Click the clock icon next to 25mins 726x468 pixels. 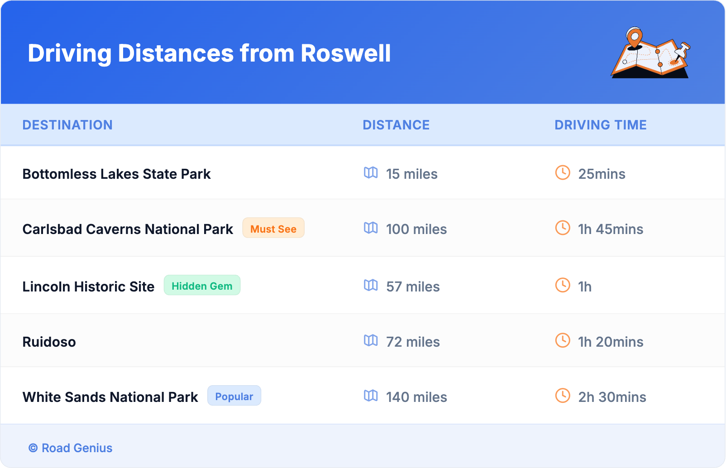coord(563,173)
